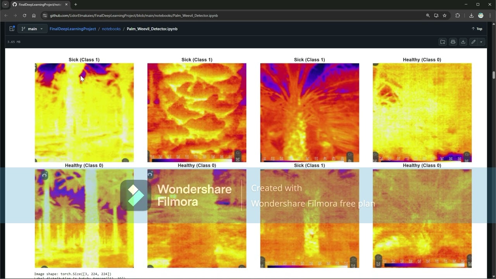Viewport: 496px width, 279px height.
Task: Select the mostly yellow Healthy image in top row
Action: click(422, 112)
